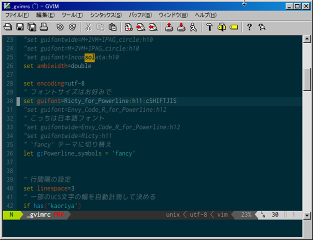Run Make using the hammer icon
The height and width of the screenshot is (240, 313).
click(209, 27)
